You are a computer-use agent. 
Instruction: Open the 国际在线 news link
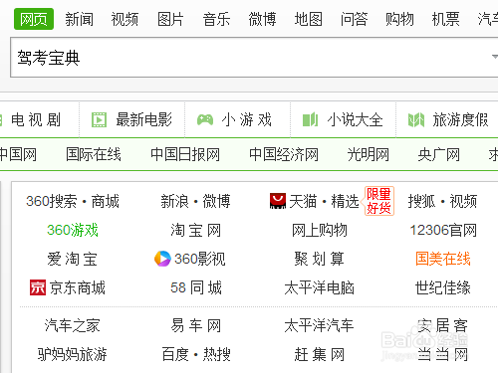[94, 154]
